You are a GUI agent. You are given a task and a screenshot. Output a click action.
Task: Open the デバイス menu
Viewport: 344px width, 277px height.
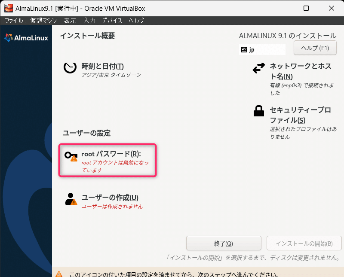click(x=112, y=21)
